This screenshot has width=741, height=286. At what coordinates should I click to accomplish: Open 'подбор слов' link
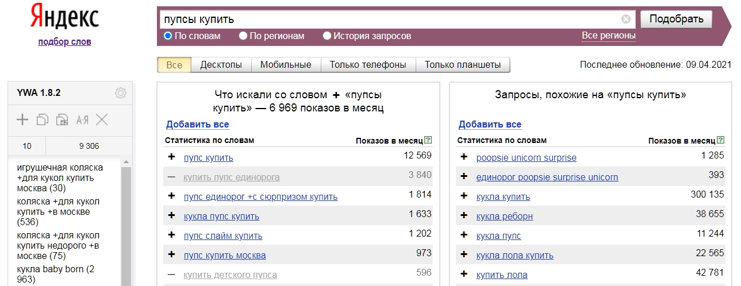[x=64, y=41]
